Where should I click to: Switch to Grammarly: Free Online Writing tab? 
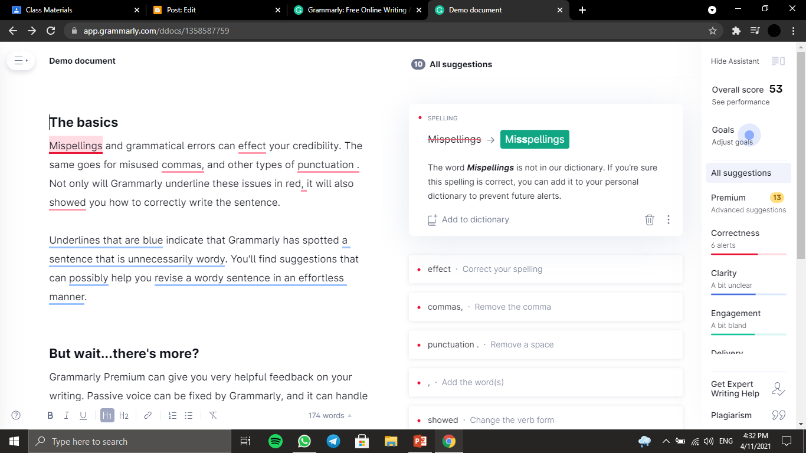pyautogui.click(x=357, y=10)
